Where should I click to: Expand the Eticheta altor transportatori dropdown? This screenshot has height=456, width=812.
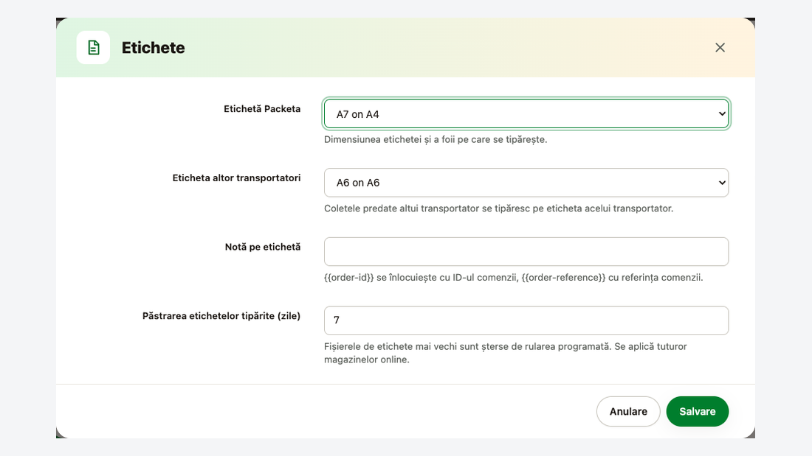526,183
